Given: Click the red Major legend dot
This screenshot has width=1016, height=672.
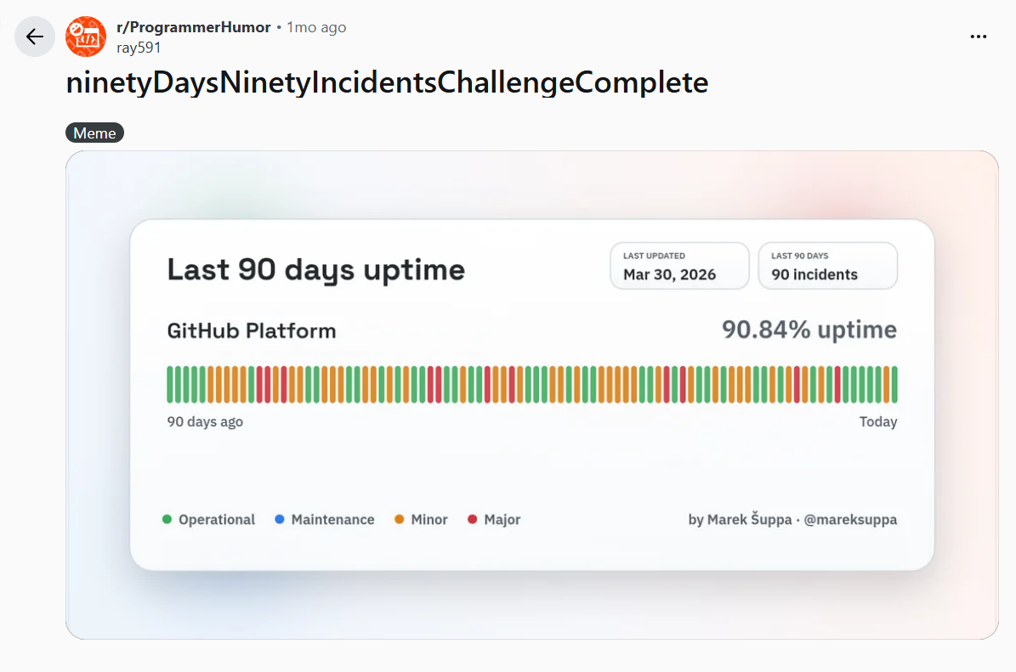Looking at the screenshot, I should pos(473,519).
